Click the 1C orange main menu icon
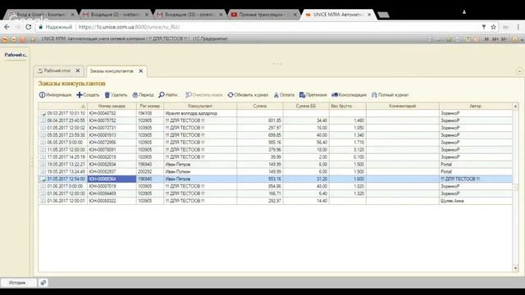The height and width of the screenshot is (295, 525). click(5, 39)
